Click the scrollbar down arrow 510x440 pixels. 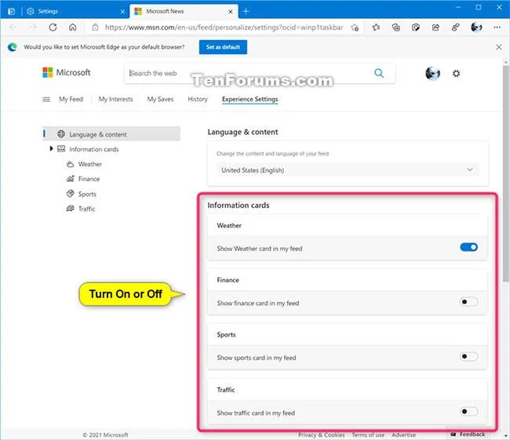(505, 435)
